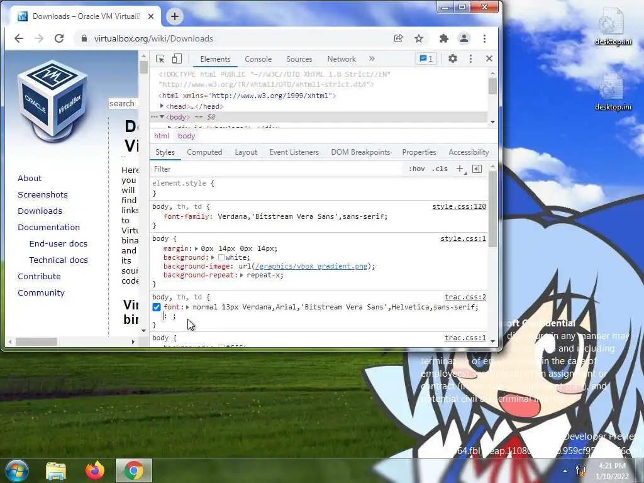
Task: Select body in the breadcrumb bar
Action: coord(186,136)
